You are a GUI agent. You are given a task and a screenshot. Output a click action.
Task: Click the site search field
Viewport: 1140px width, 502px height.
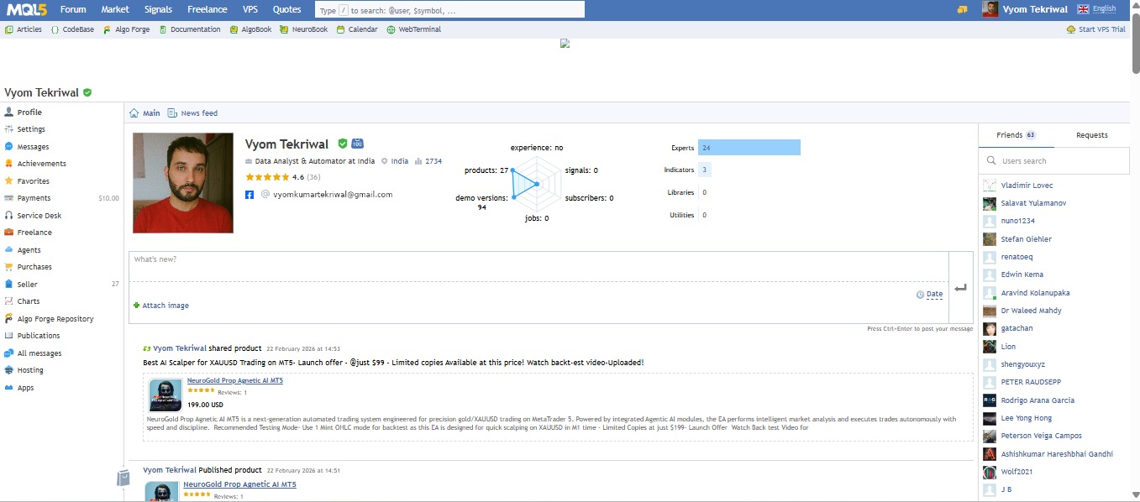[449, 9]
